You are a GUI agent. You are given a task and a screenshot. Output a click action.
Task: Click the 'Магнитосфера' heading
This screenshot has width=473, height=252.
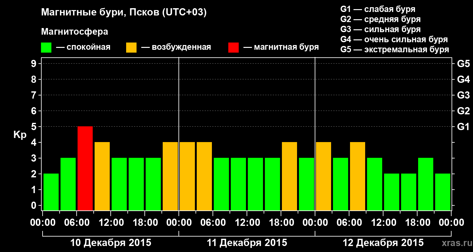[74, 32]
